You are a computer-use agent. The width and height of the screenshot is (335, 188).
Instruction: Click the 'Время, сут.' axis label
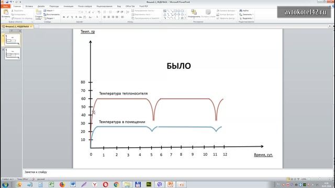[x=263, y=155]
